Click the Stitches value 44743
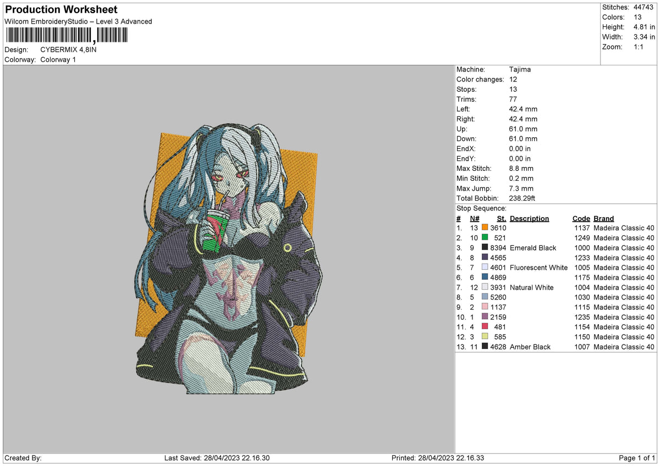660x466 pixels. point(644,7)
